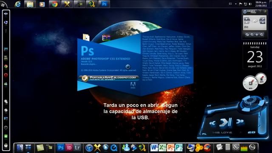Click the volume icon in system tray
Screen dimensions: 272x153
click(x=250, y=4)
